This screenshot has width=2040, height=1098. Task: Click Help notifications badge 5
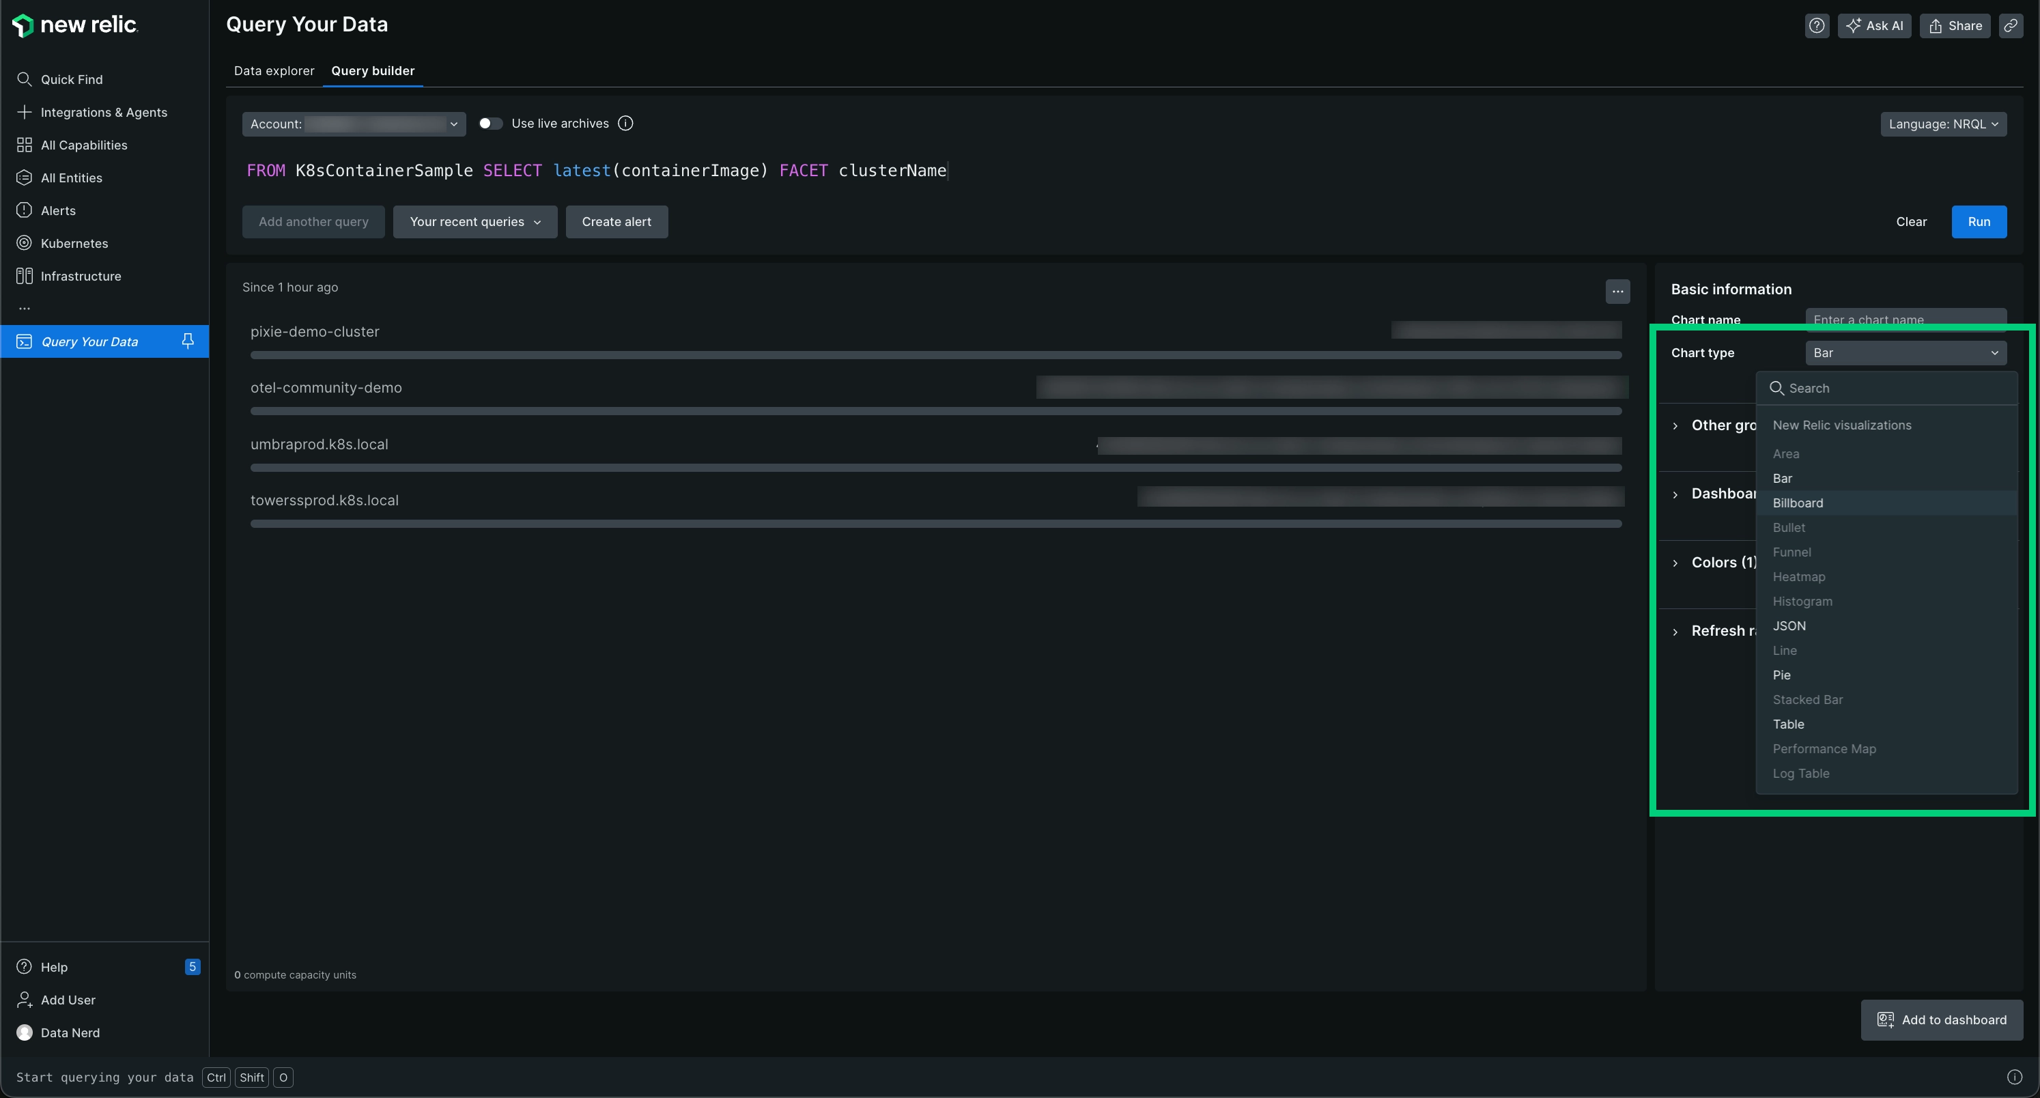coord(193,966)
